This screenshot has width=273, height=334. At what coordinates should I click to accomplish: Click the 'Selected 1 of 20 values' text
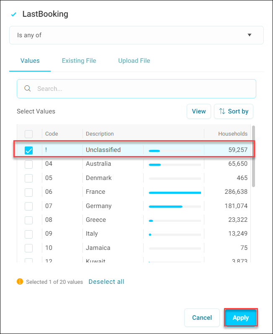click(54, 282)
